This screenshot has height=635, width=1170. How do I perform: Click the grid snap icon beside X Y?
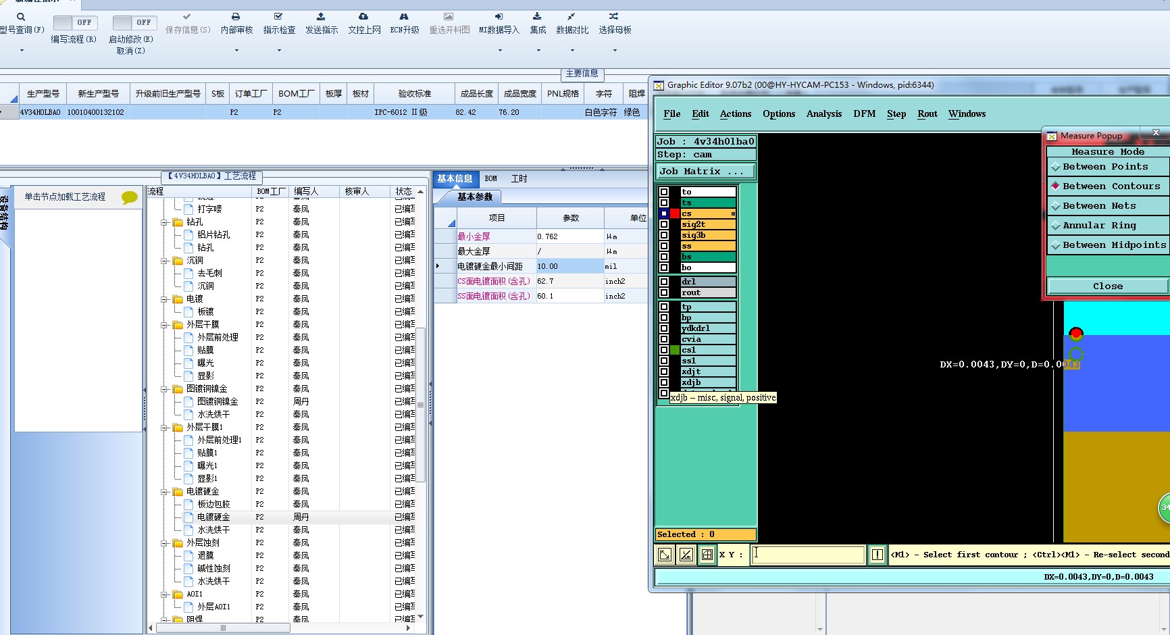[707, 555]
